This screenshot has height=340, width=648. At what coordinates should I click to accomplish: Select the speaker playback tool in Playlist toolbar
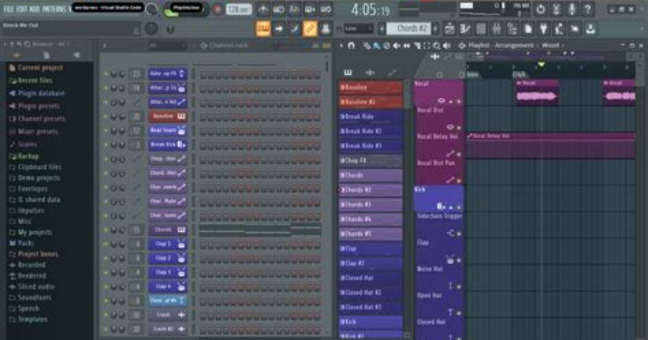click(447, 45)
